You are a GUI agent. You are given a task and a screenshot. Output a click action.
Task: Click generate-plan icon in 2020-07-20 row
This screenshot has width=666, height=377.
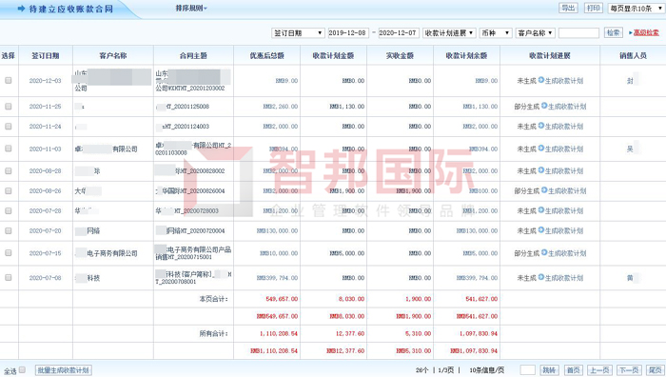[x=541, y=230]
